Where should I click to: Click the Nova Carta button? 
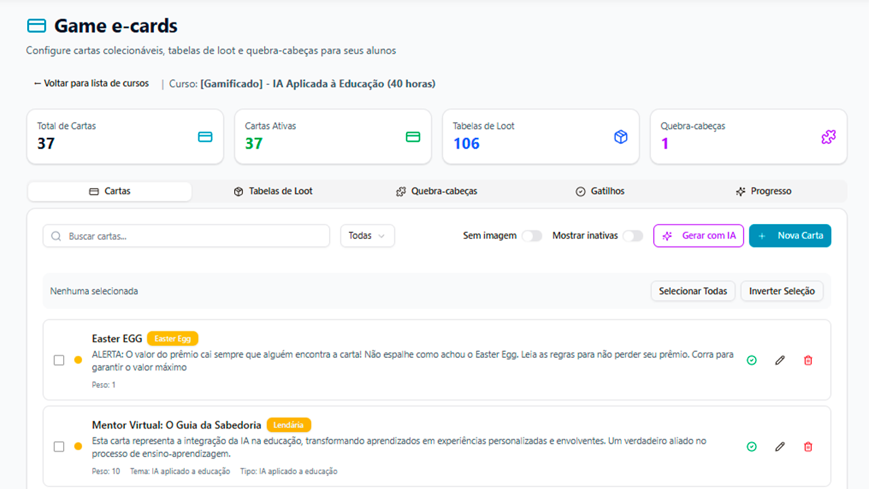790,236
